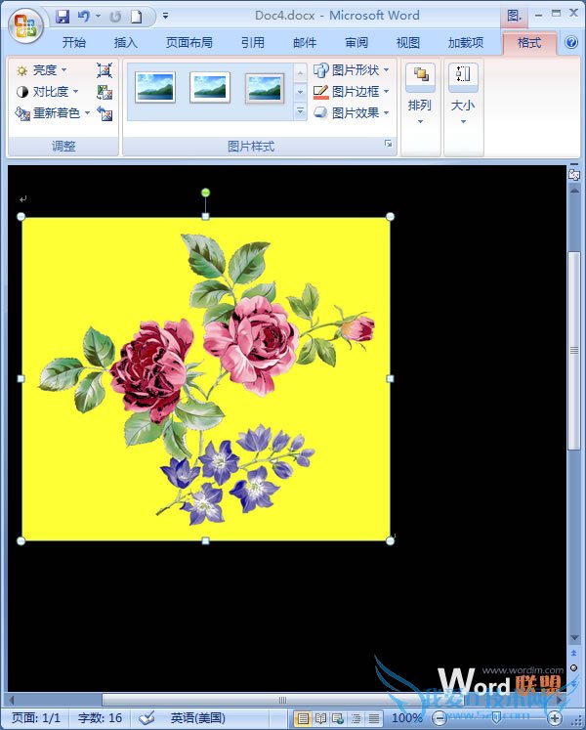Screen dimensions: 586x730
Task: Click the vertical scrollbar thumb
Action: click(x=574, y=350)
